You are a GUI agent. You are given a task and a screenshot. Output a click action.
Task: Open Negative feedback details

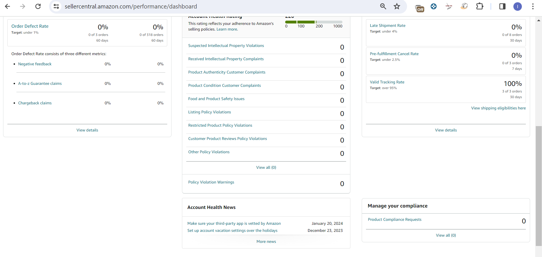pos(35,64)
